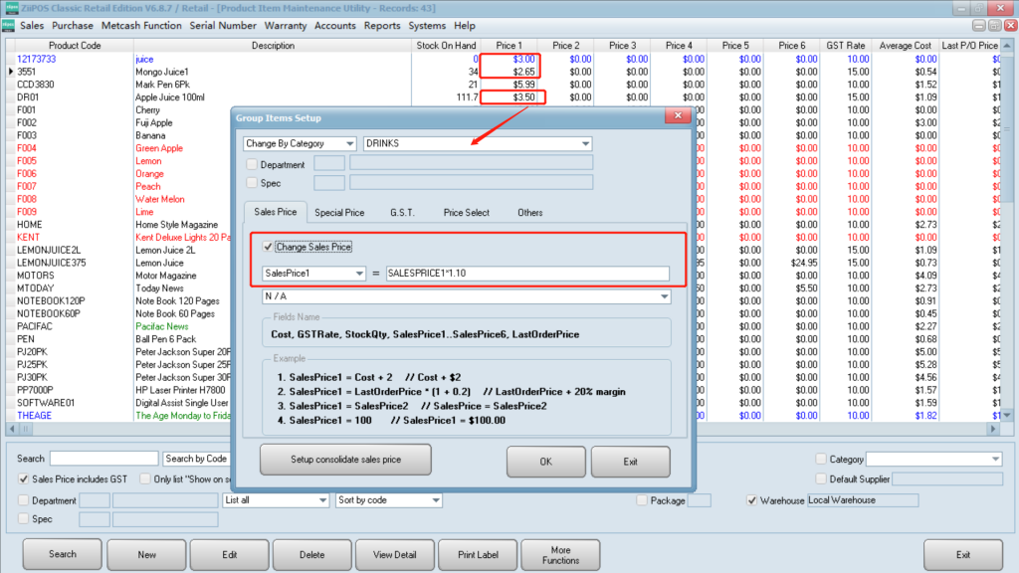Switch to the Special Price tab
The image size is (1019, 573).
click(339, 212)
